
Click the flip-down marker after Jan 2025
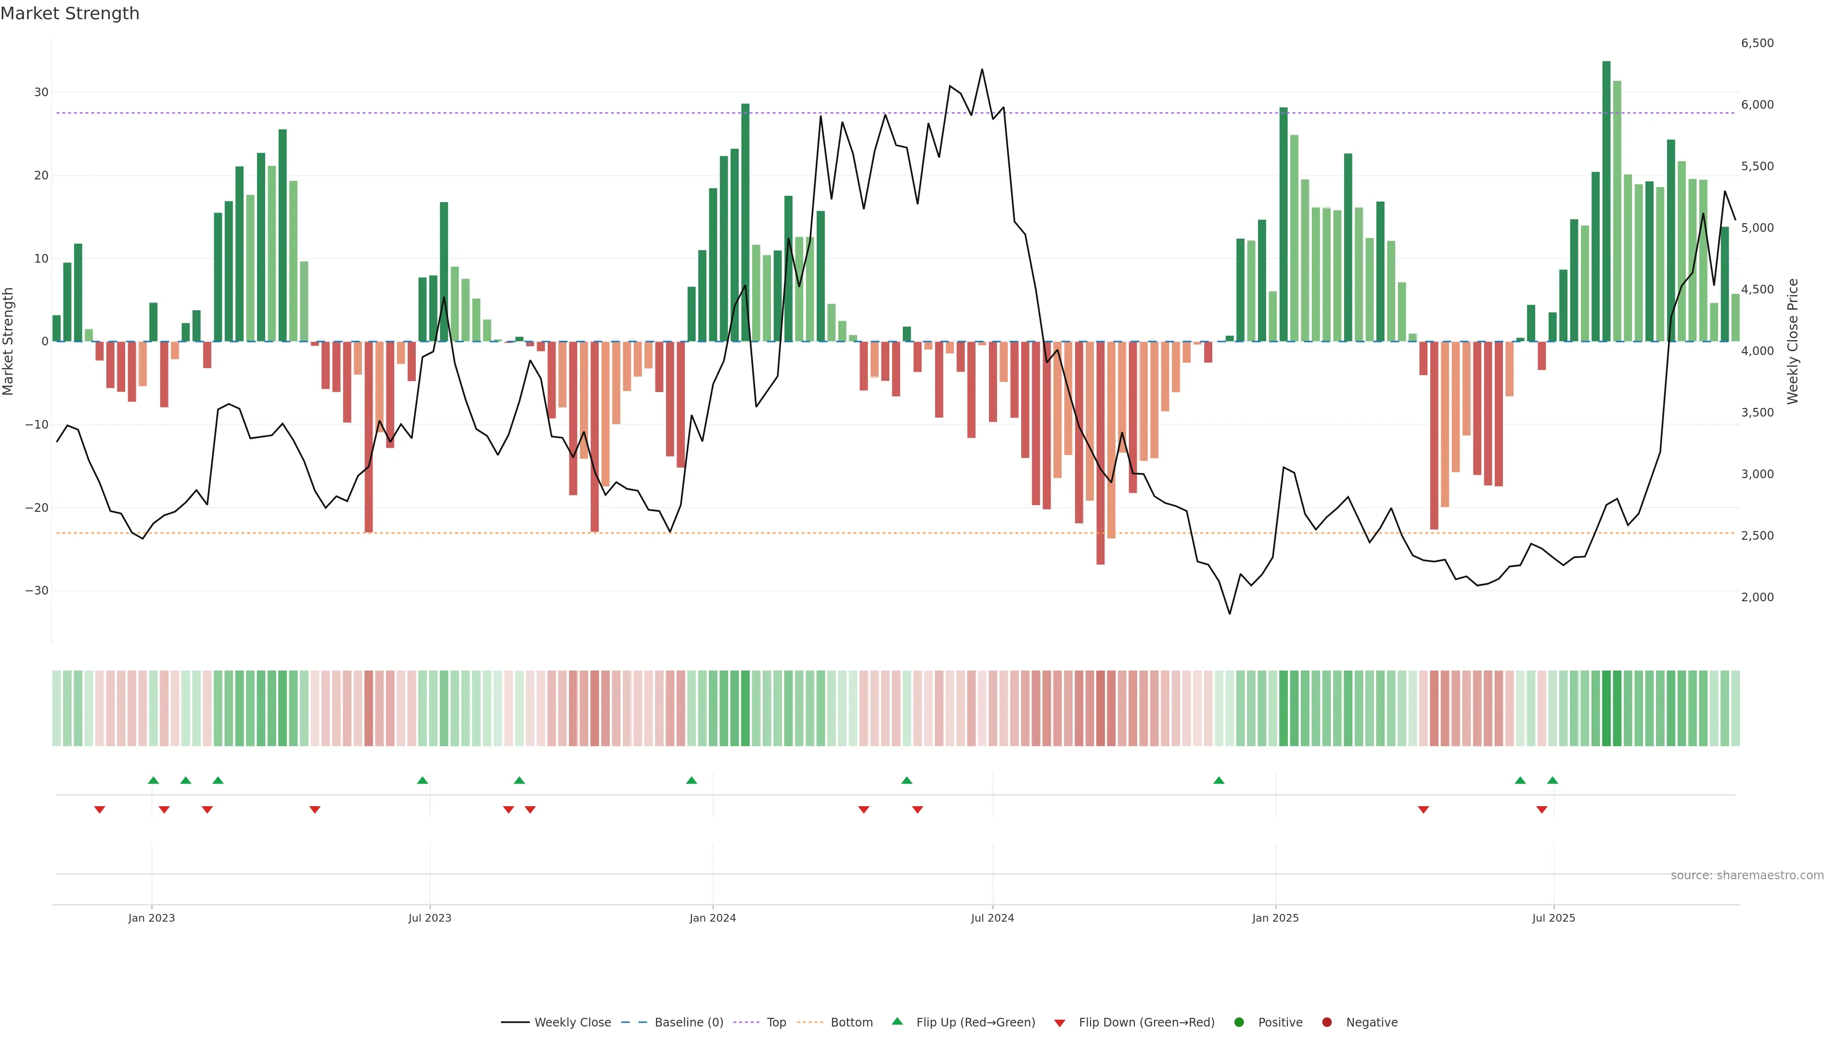(1424, 810)
